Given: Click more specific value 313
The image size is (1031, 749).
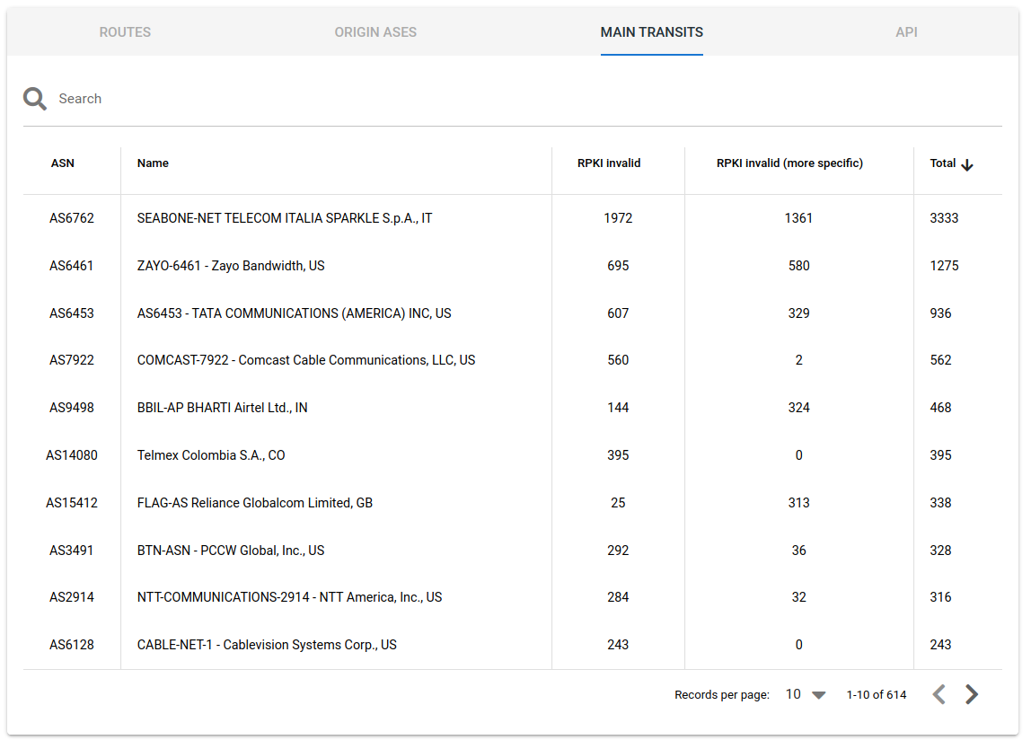Looking at the screenshot, I should pos(799,503).
